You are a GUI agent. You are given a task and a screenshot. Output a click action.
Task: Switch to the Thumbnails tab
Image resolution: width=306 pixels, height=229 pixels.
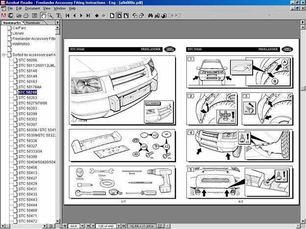point(33,23)
